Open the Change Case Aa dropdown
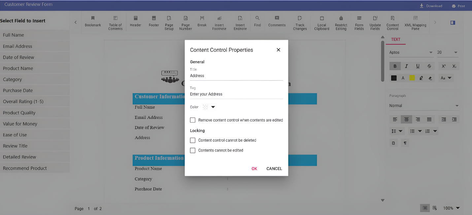472x215 pixels. pyautogui.click(x=446, y=78)
